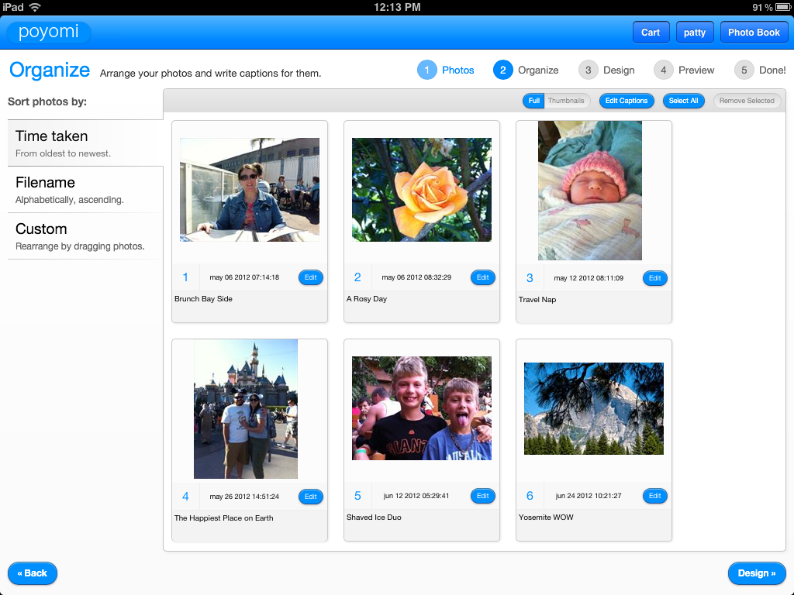Select the Travel Nap baby photo
Viewport: 794px width, 595px height.
[x=590, y=190]
